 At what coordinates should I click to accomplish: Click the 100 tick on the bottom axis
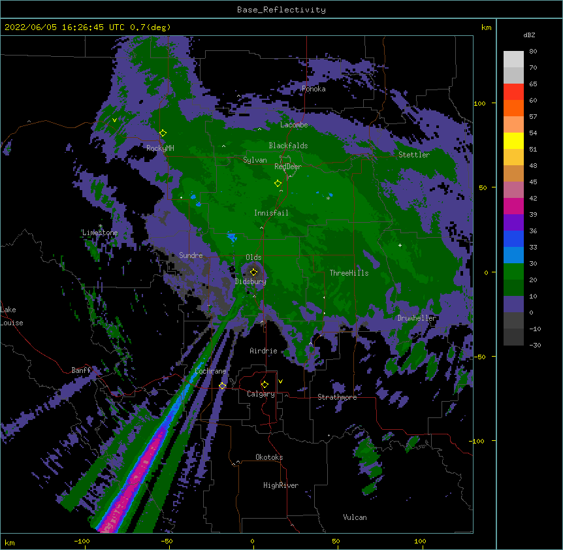(x=420, y=541)
